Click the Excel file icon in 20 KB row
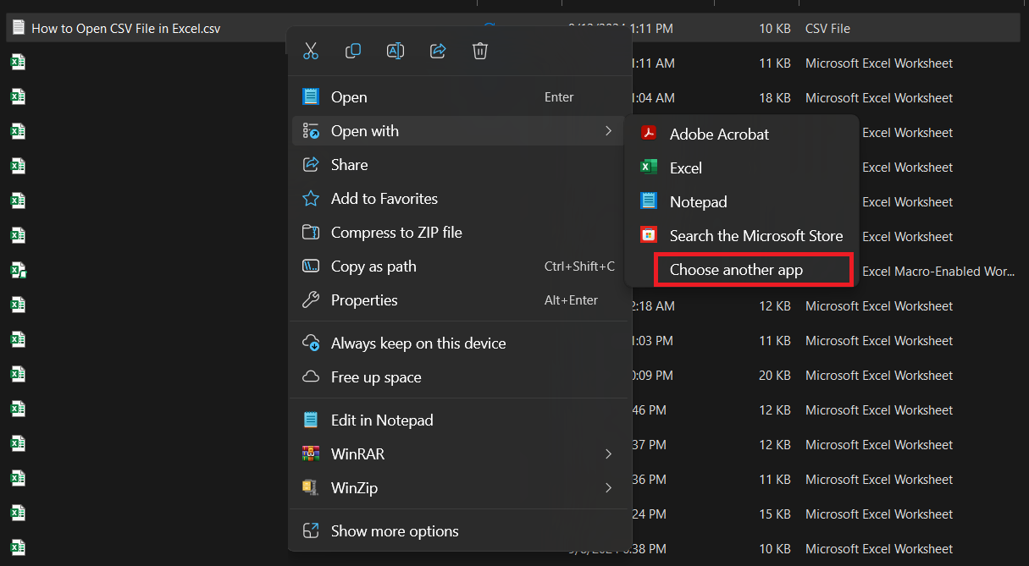1029x566 pixels. point(18,375)
